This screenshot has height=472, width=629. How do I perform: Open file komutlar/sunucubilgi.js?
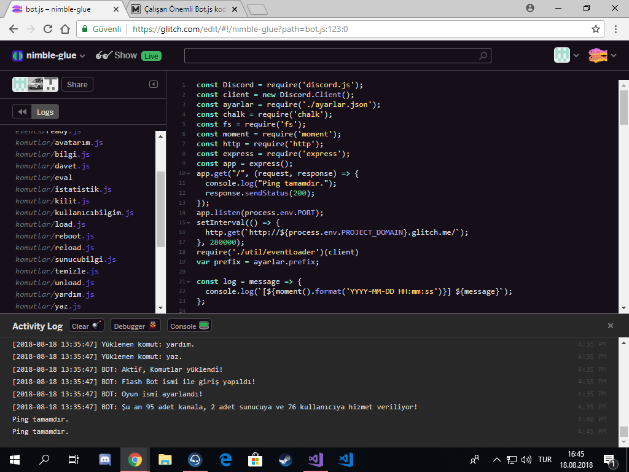(66, 259)
